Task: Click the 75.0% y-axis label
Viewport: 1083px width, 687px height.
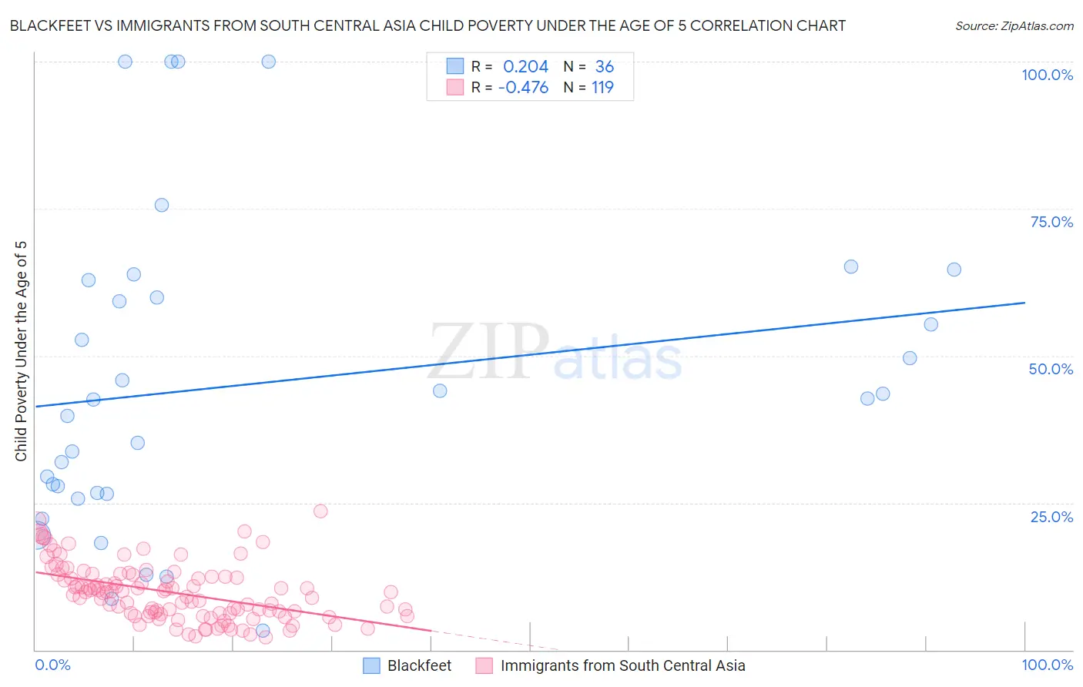Action: [1051, 223]
